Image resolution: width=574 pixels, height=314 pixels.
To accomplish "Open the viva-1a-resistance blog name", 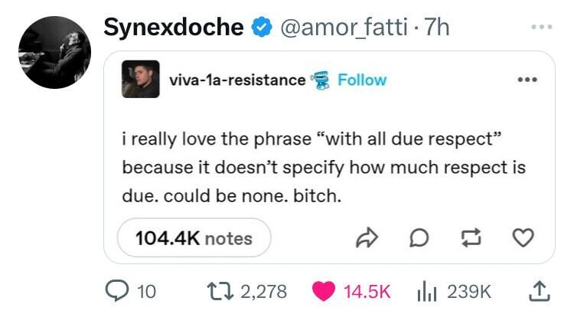I will [236, 80].
